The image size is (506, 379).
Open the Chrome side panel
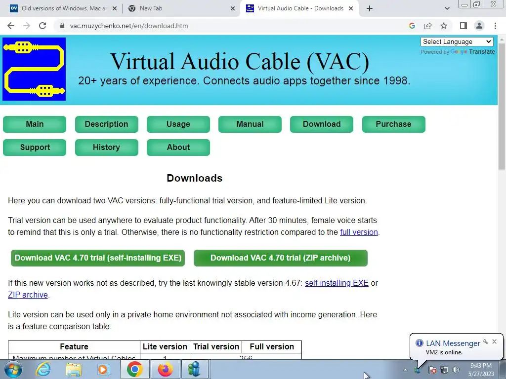click(464, 26)
